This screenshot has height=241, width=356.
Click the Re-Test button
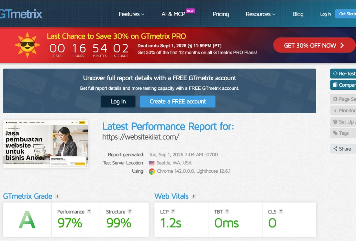tap(343, 74)
